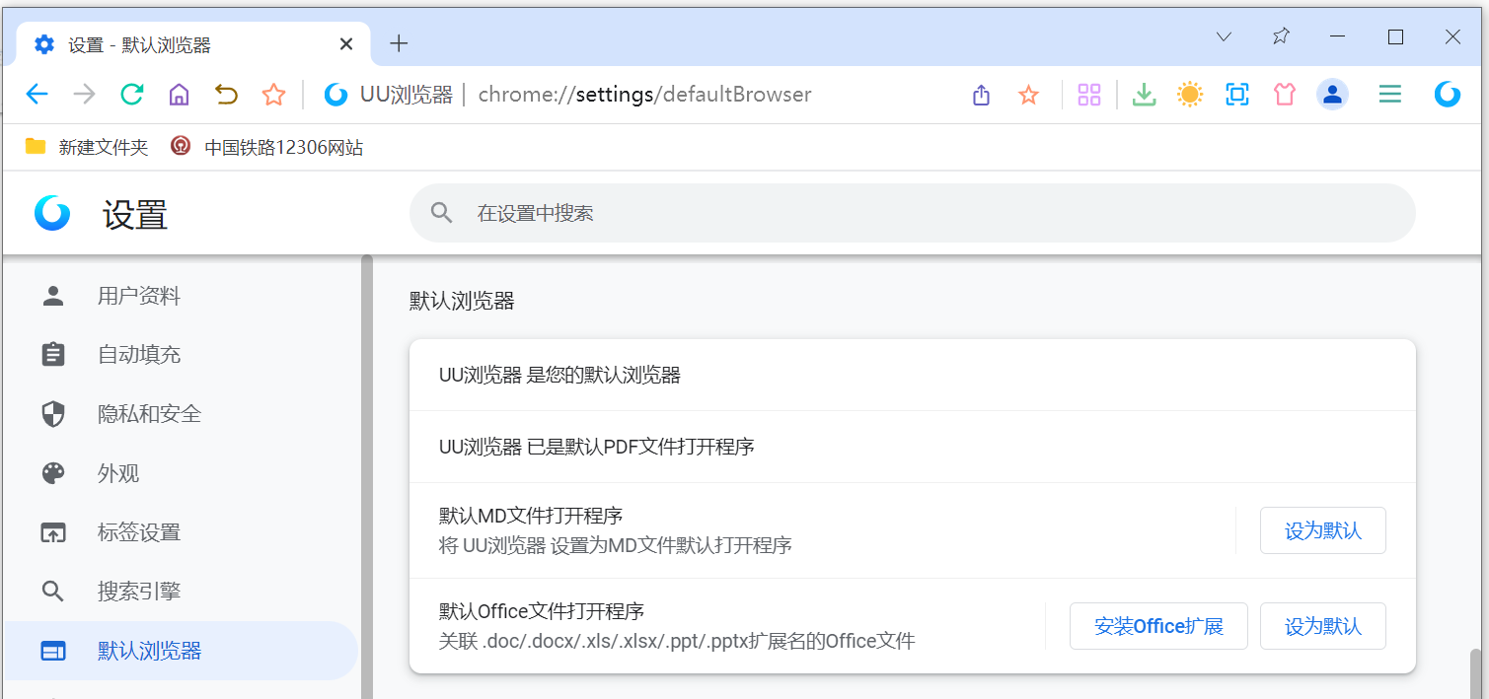Open the 中国铁路12306网站 bookmark

(x=267, y=147)
